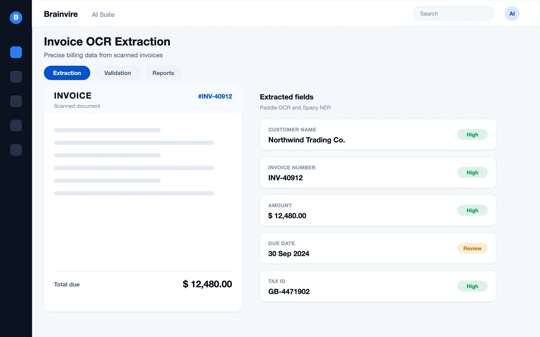Click the Total due amount on invoice
Screen dimensions: 540x337
coord(207,284)
